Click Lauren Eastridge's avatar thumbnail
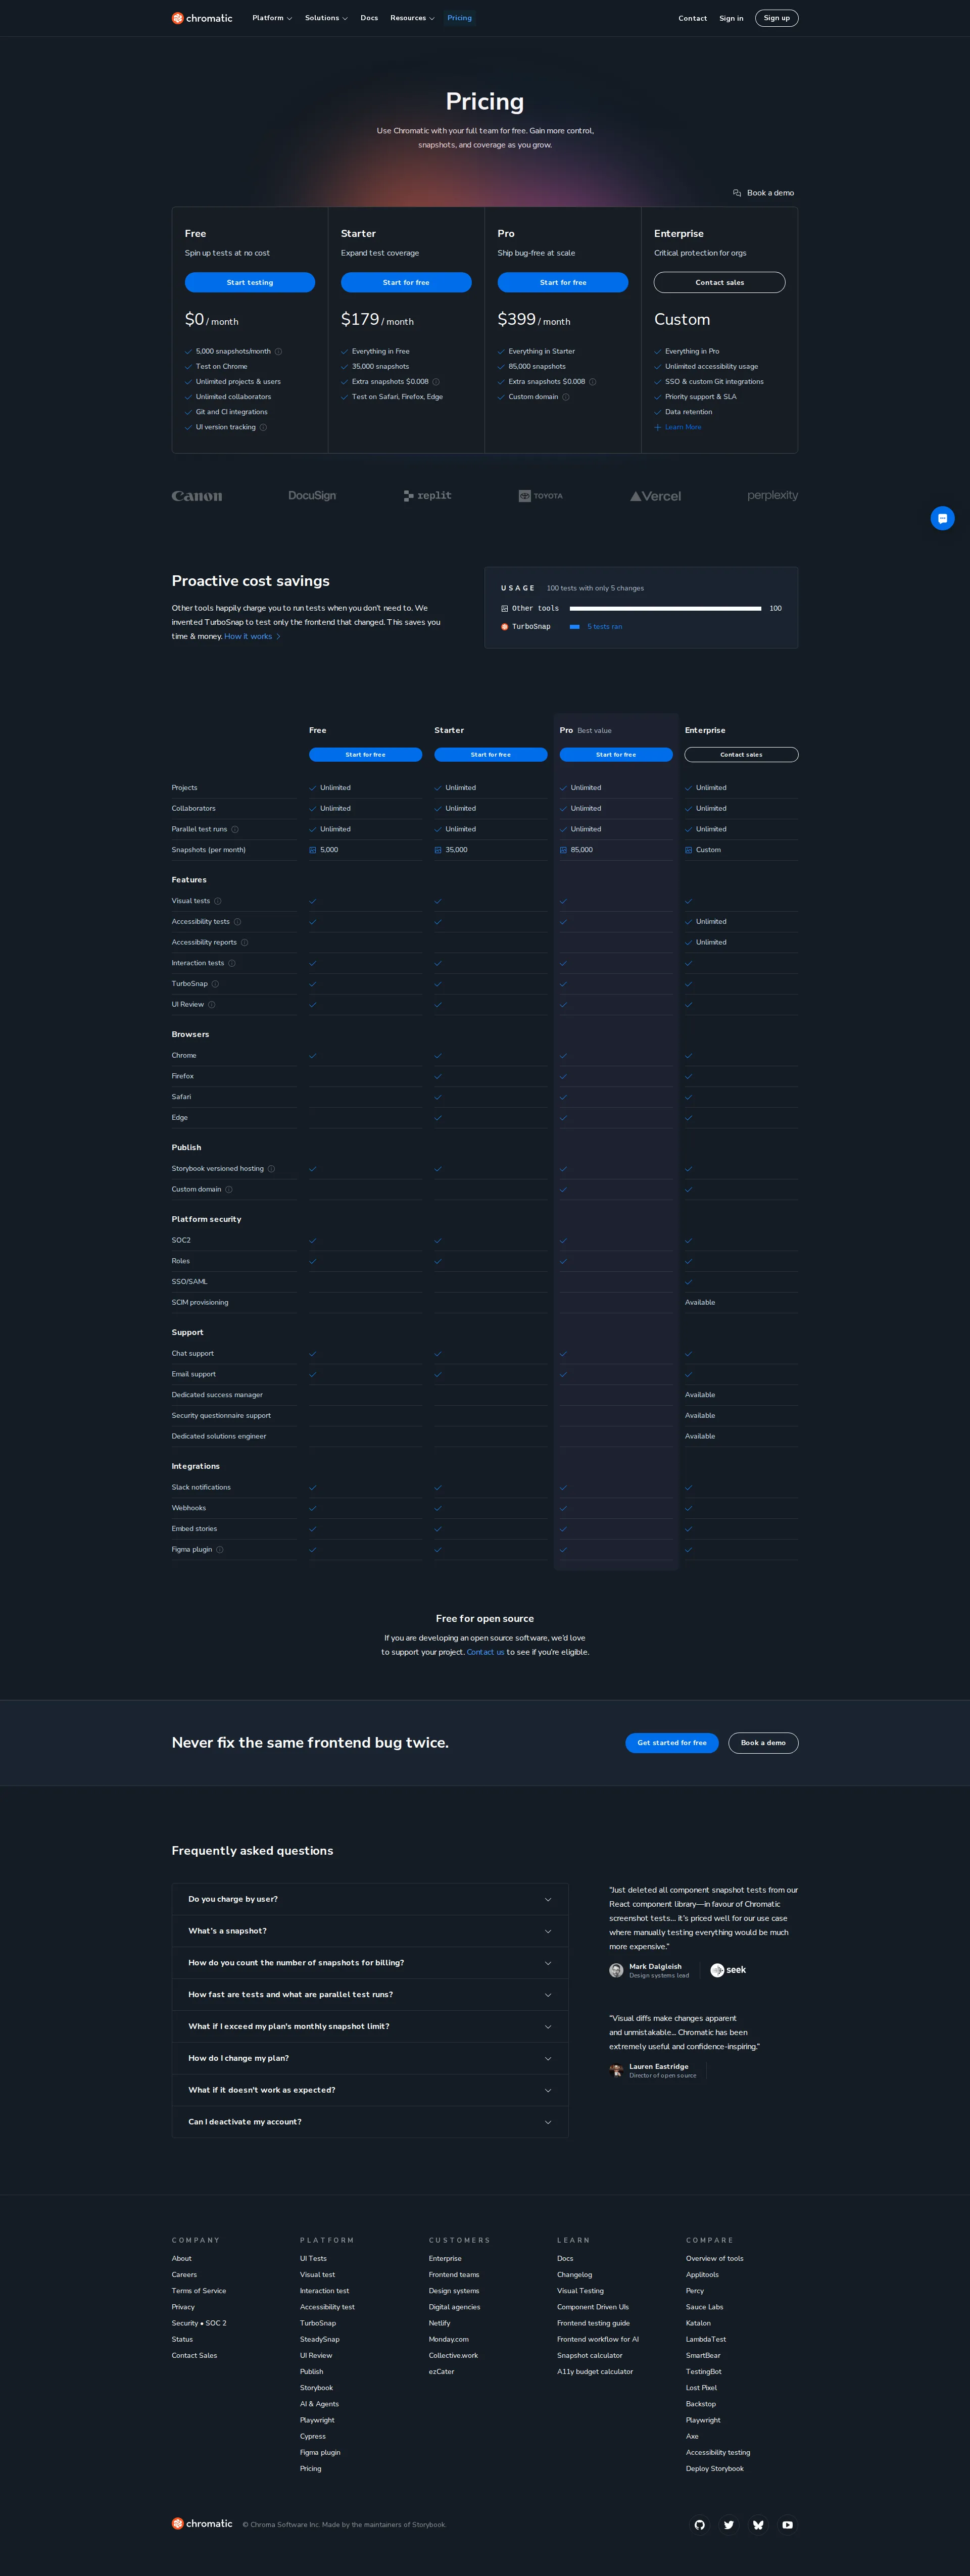This screenshot has height=2576, width=970. 616,2070
